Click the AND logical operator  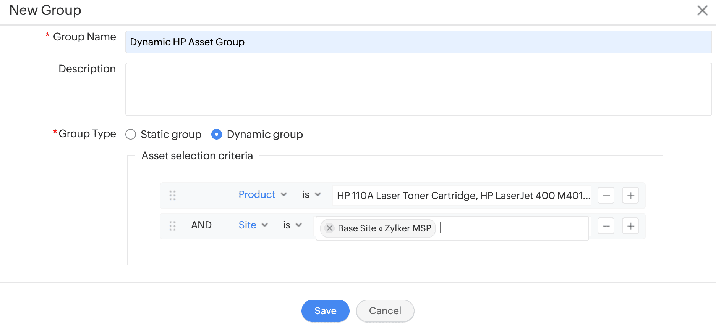tap(201, 225)
